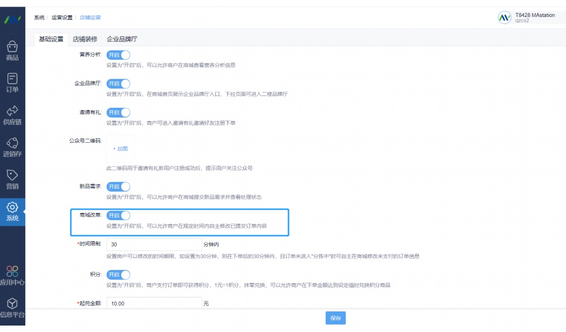Click the 时间限制 input field
The height and width of the screenshot is (332, 566).
154,244
